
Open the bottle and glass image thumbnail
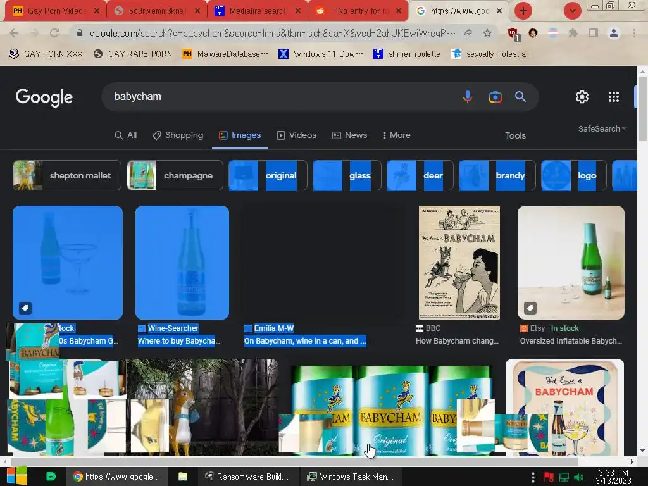(68, 263)
